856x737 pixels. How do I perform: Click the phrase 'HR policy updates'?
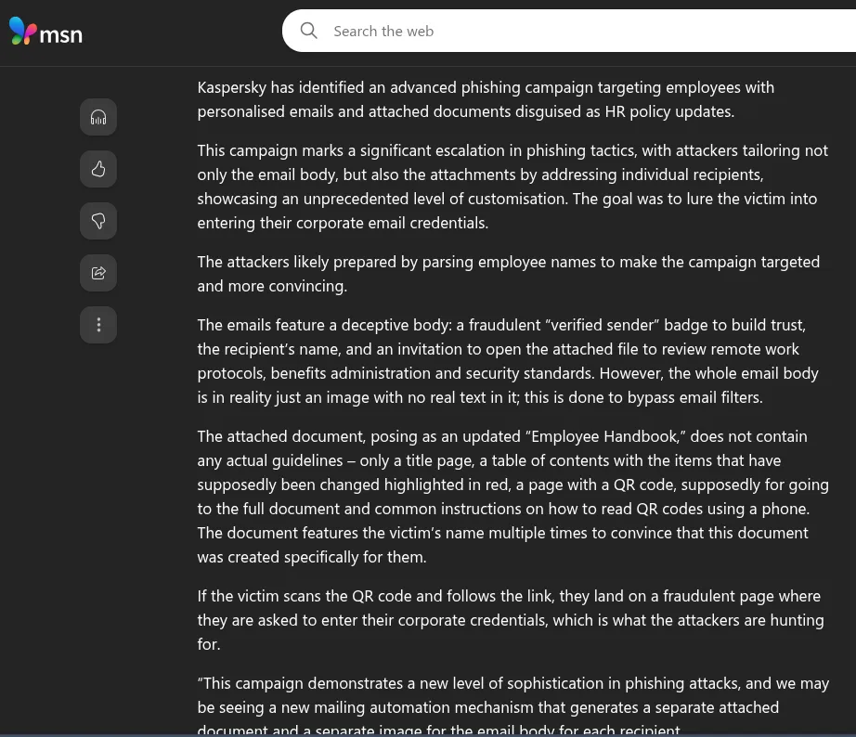click(x=668, y=111)
